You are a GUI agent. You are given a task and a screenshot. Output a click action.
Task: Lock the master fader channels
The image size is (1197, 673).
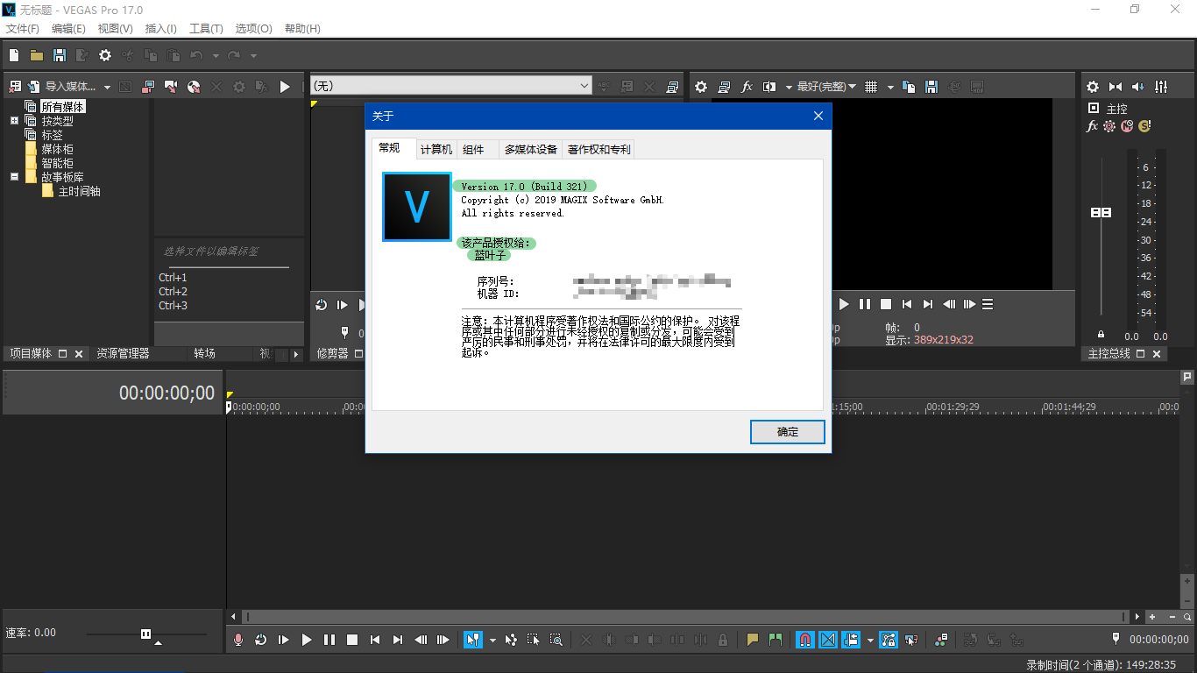1101,335
